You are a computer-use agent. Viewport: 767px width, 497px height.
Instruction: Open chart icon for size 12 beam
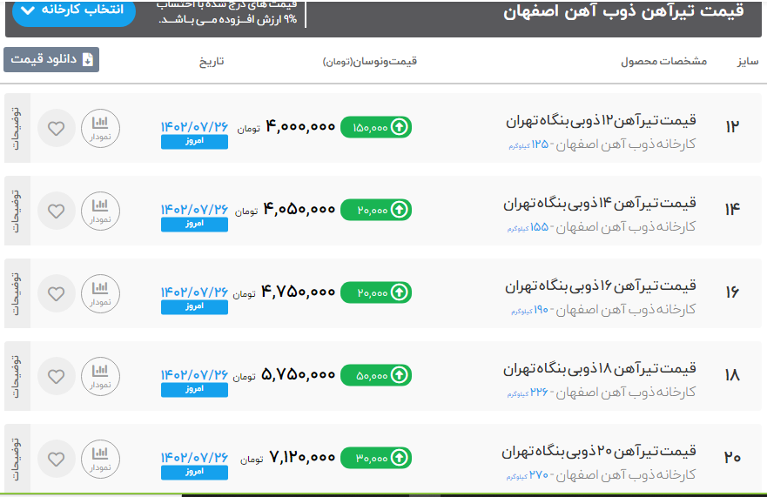coord(100,127)
